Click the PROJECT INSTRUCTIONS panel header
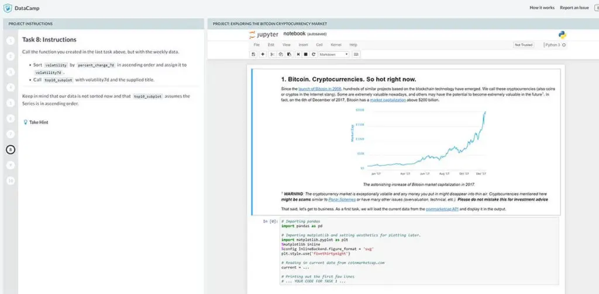The width and height of the screenshot is (599, 294). (x=103, y=23)
